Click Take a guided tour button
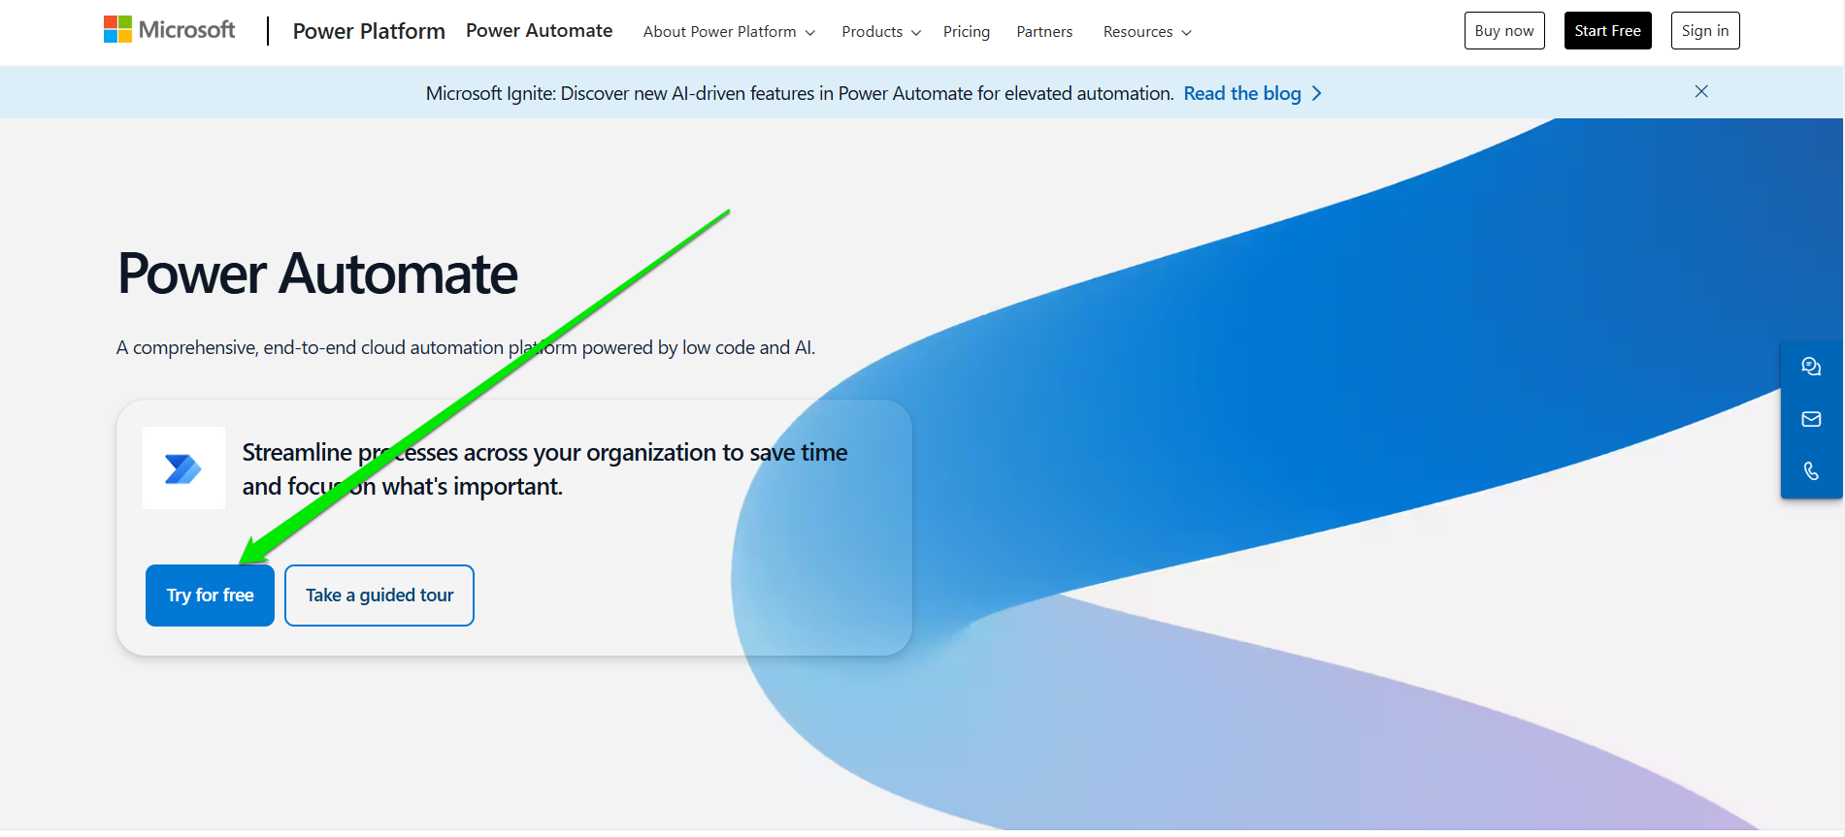1845x837 pixels. 379,596
